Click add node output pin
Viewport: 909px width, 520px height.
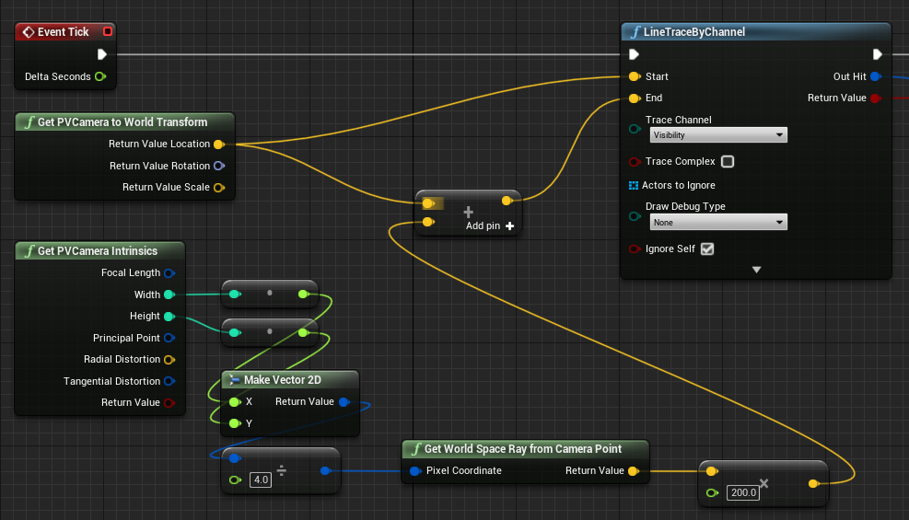pos(507,201)
